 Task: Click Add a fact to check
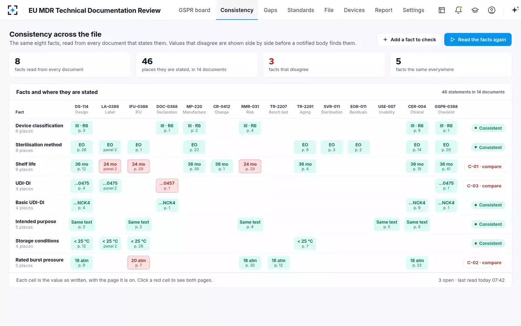[x=409, y=40]
